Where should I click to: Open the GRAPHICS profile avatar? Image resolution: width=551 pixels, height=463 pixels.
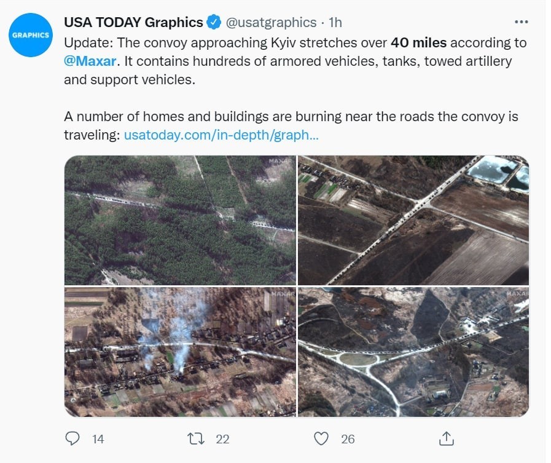(x=31, y=35)
